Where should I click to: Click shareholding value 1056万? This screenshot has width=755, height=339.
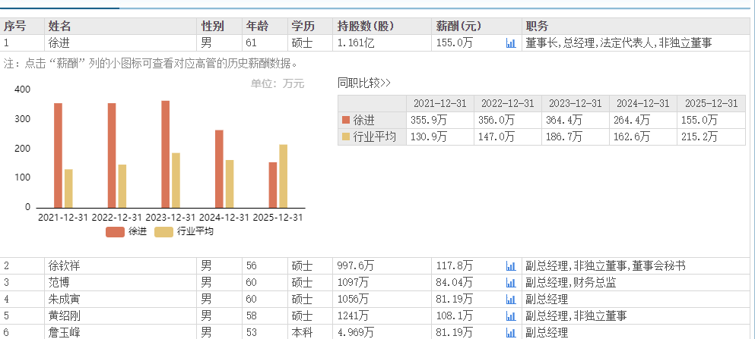pos(353,299)
